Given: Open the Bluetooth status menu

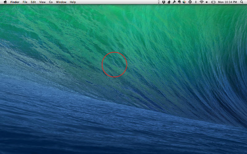Looking at the screenshot, I should (196, 2).
